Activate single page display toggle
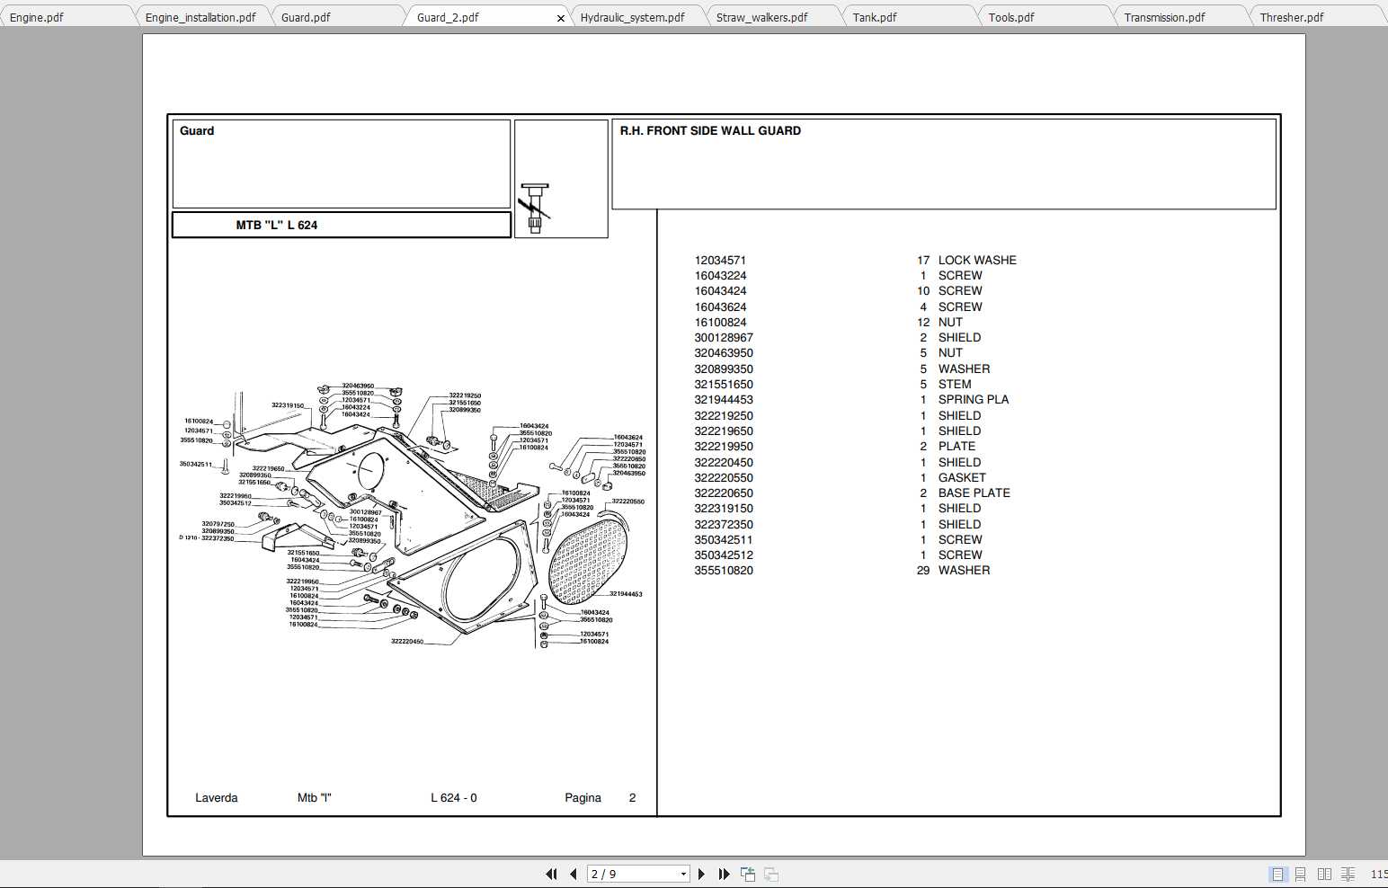1388x888 pixels. pyautogui.click(x=1277, y=874)
